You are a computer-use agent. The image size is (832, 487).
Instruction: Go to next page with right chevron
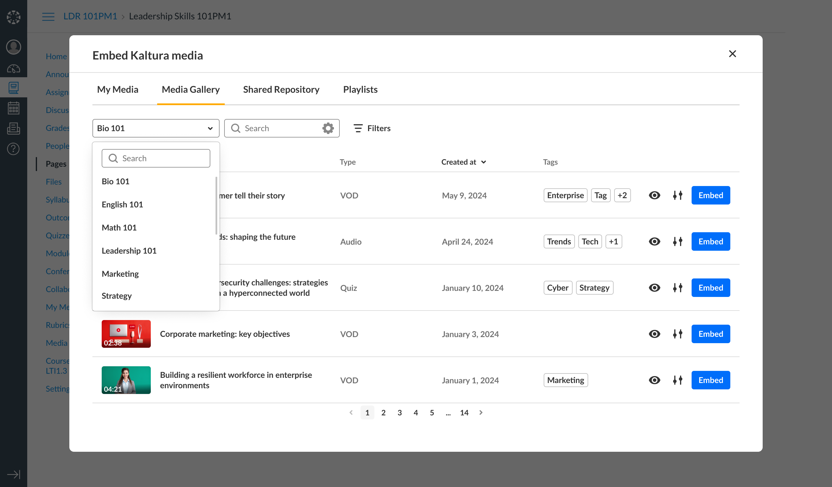(x=481, y=412)
